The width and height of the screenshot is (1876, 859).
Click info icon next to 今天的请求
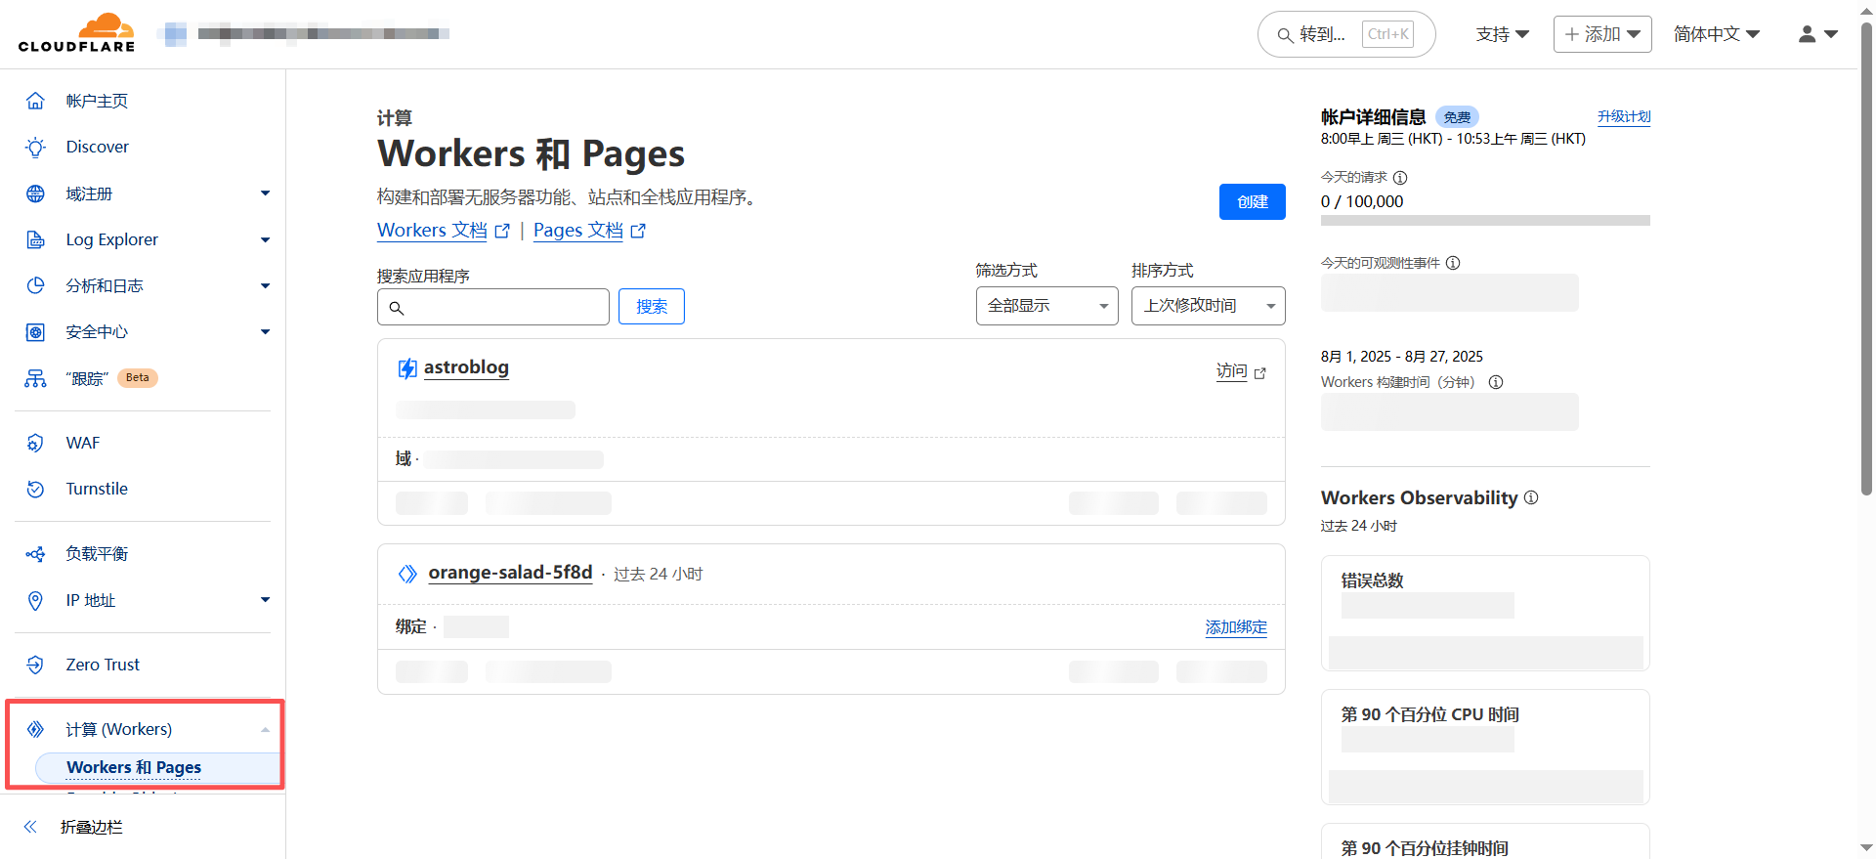(1400, 178)
